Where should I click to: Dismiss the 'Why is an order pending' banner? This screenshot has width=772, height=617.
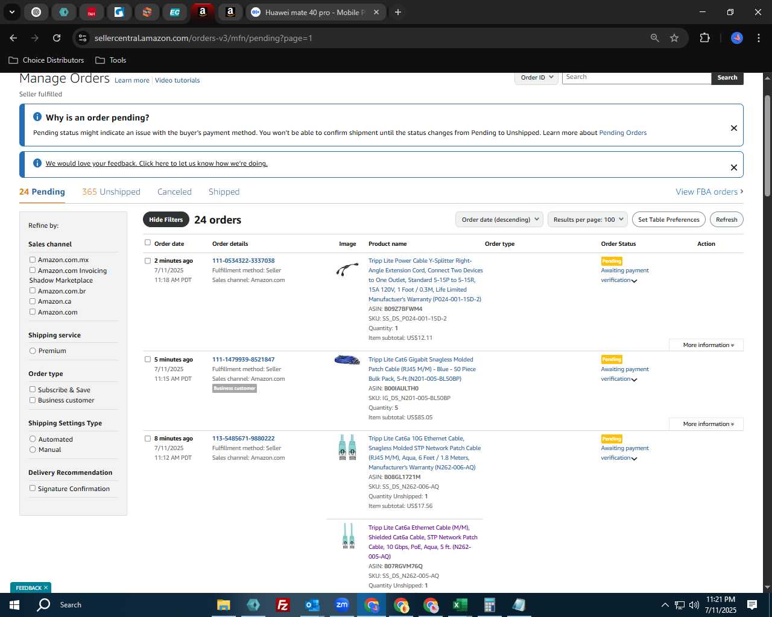pos(734,128)
